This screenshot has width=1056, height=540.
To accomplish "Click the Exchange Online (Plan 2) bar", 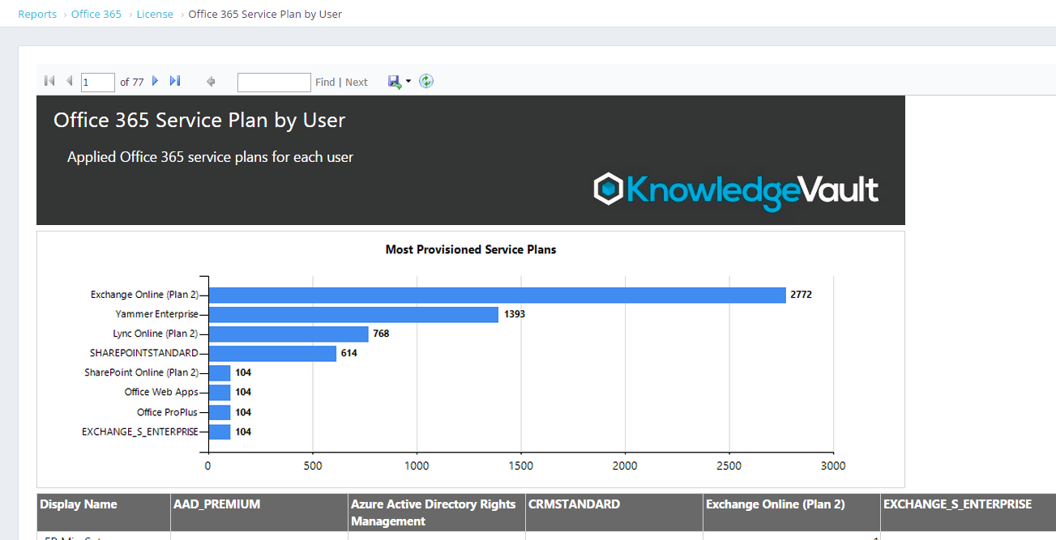I will click(x=498, y=295).
